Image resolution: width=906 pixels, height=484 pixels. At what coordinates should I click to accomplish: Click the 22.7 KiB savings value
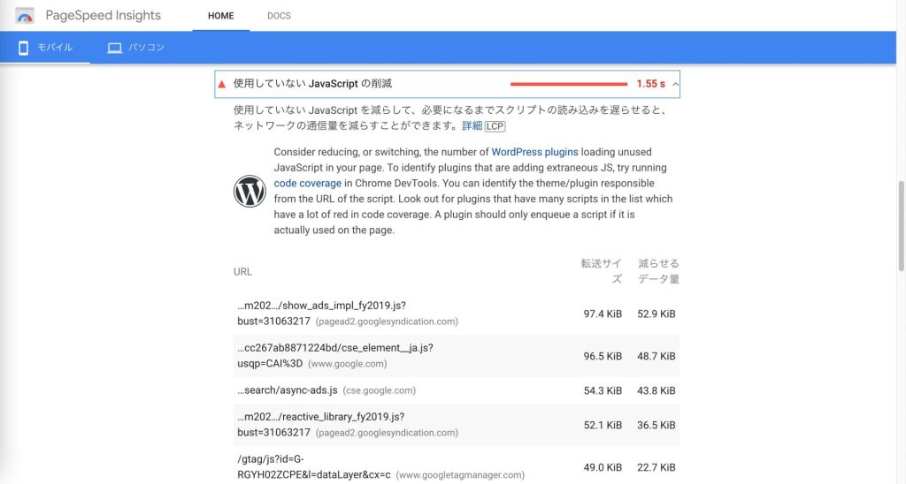pos(656,467)
